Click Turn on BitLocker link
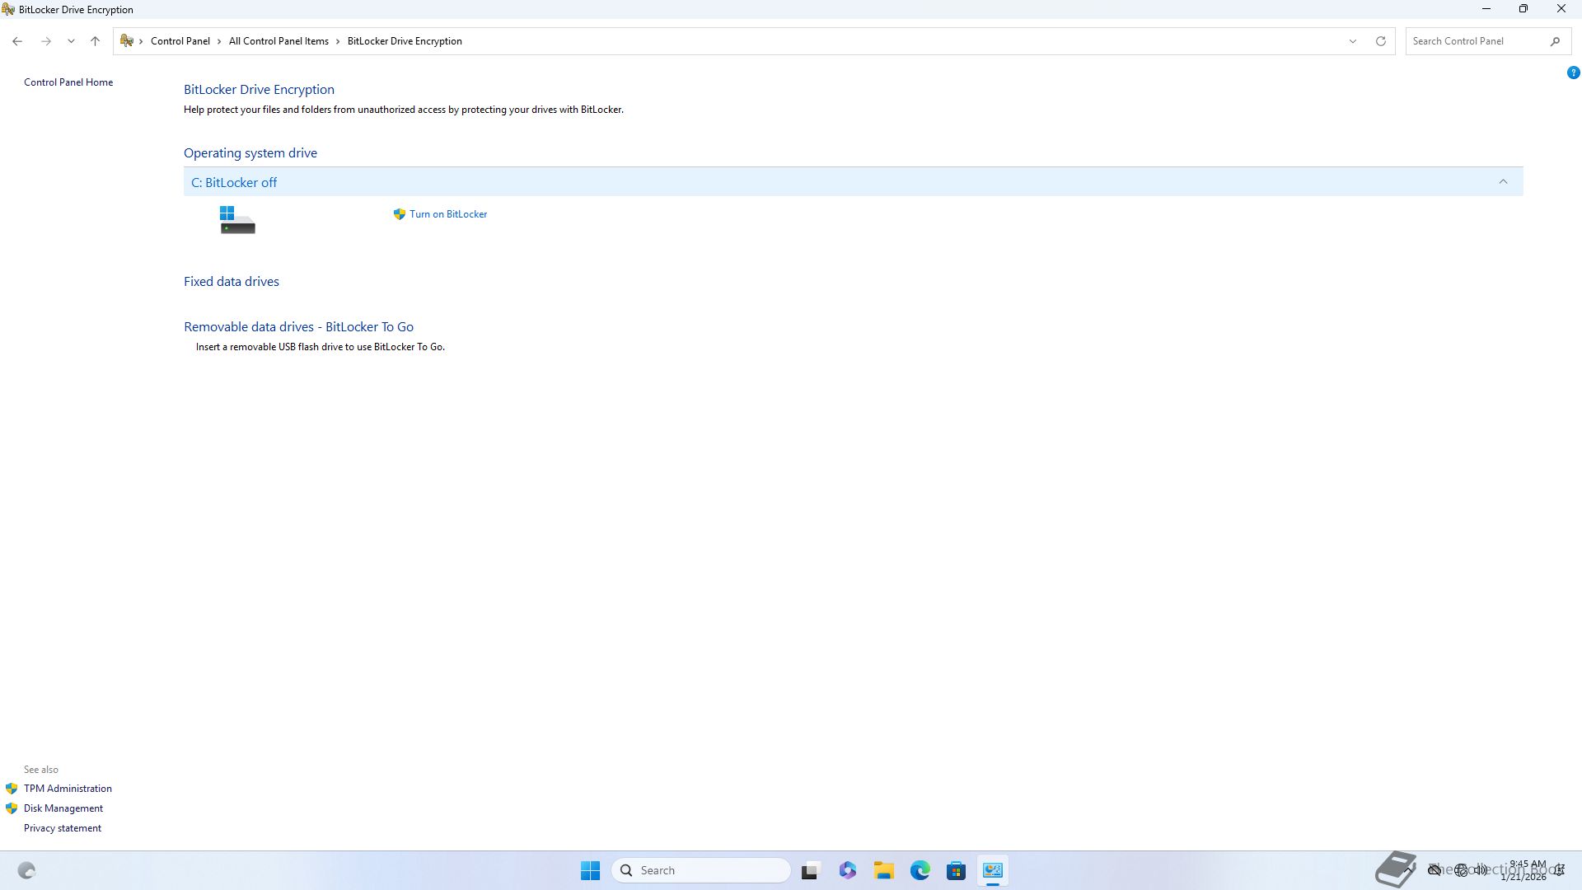Screen dimensions: 1582x890 click(447, 214)
